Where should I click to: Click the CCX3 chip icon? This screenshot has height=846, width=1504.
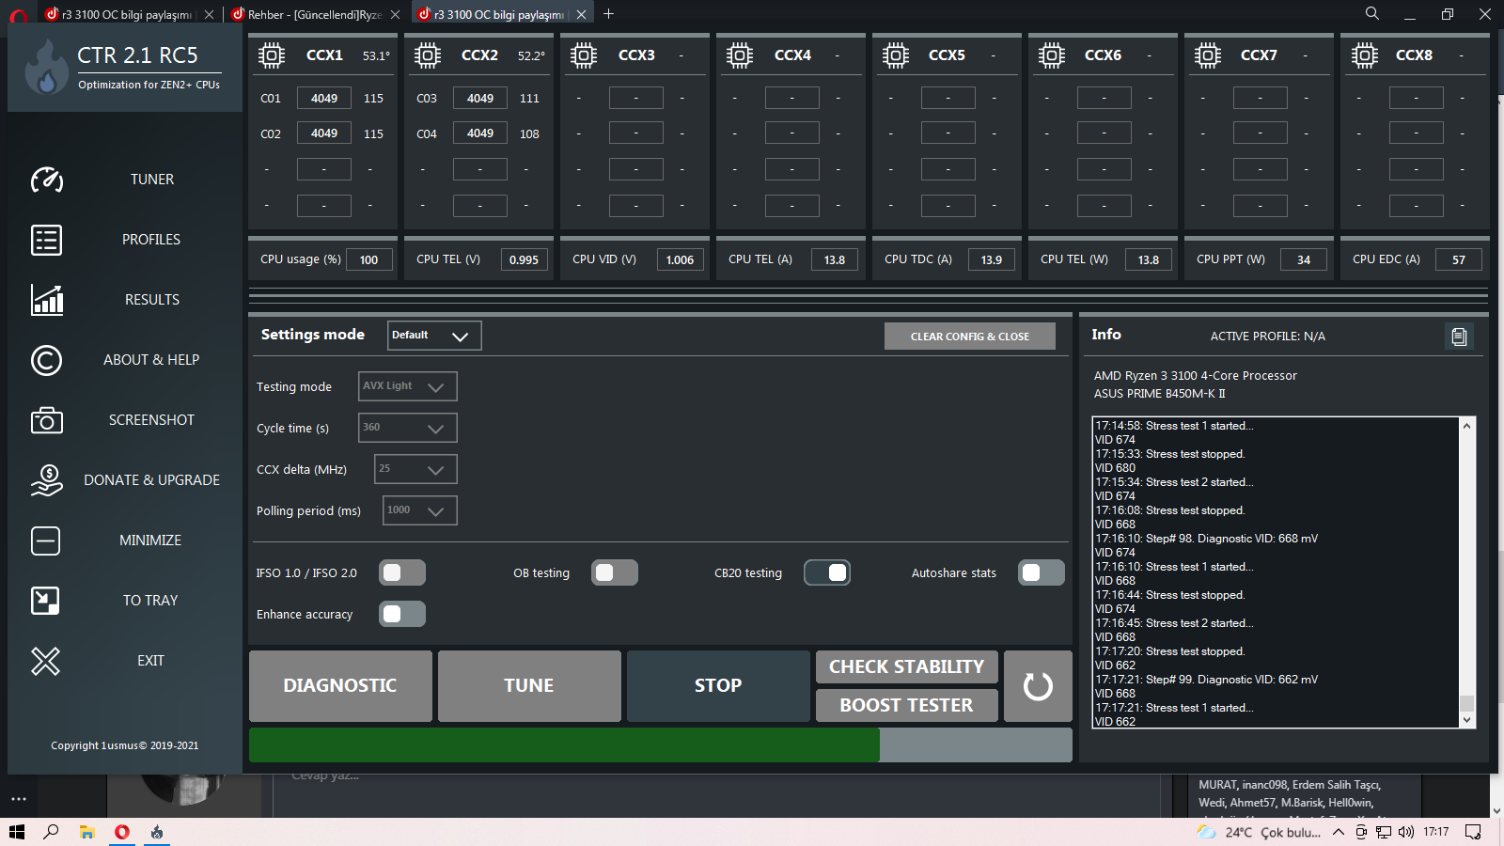(x=584, y=55)
